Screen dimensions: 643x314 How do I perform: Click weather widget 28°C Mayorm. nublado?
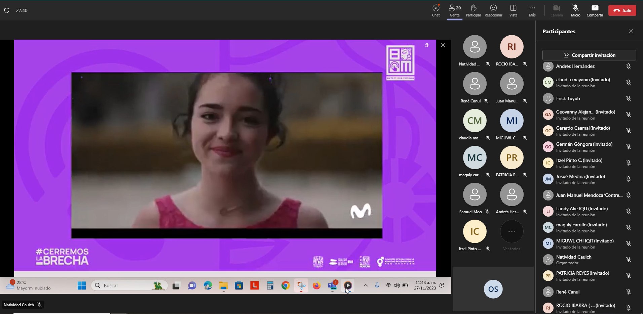[x=29, y=285]
